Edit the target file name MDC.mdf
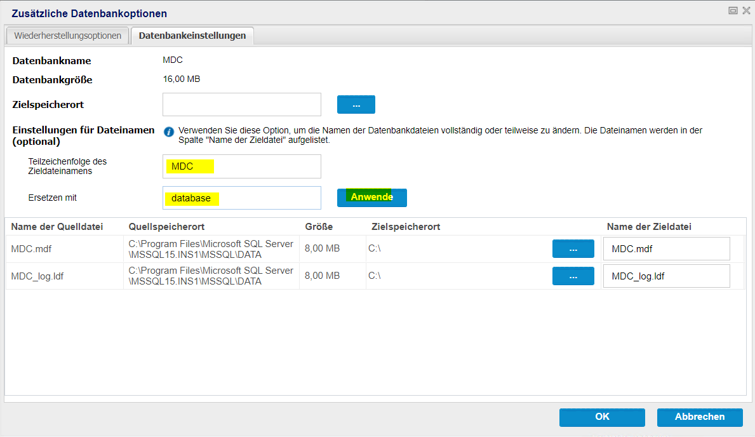 [x=665, y=249]
